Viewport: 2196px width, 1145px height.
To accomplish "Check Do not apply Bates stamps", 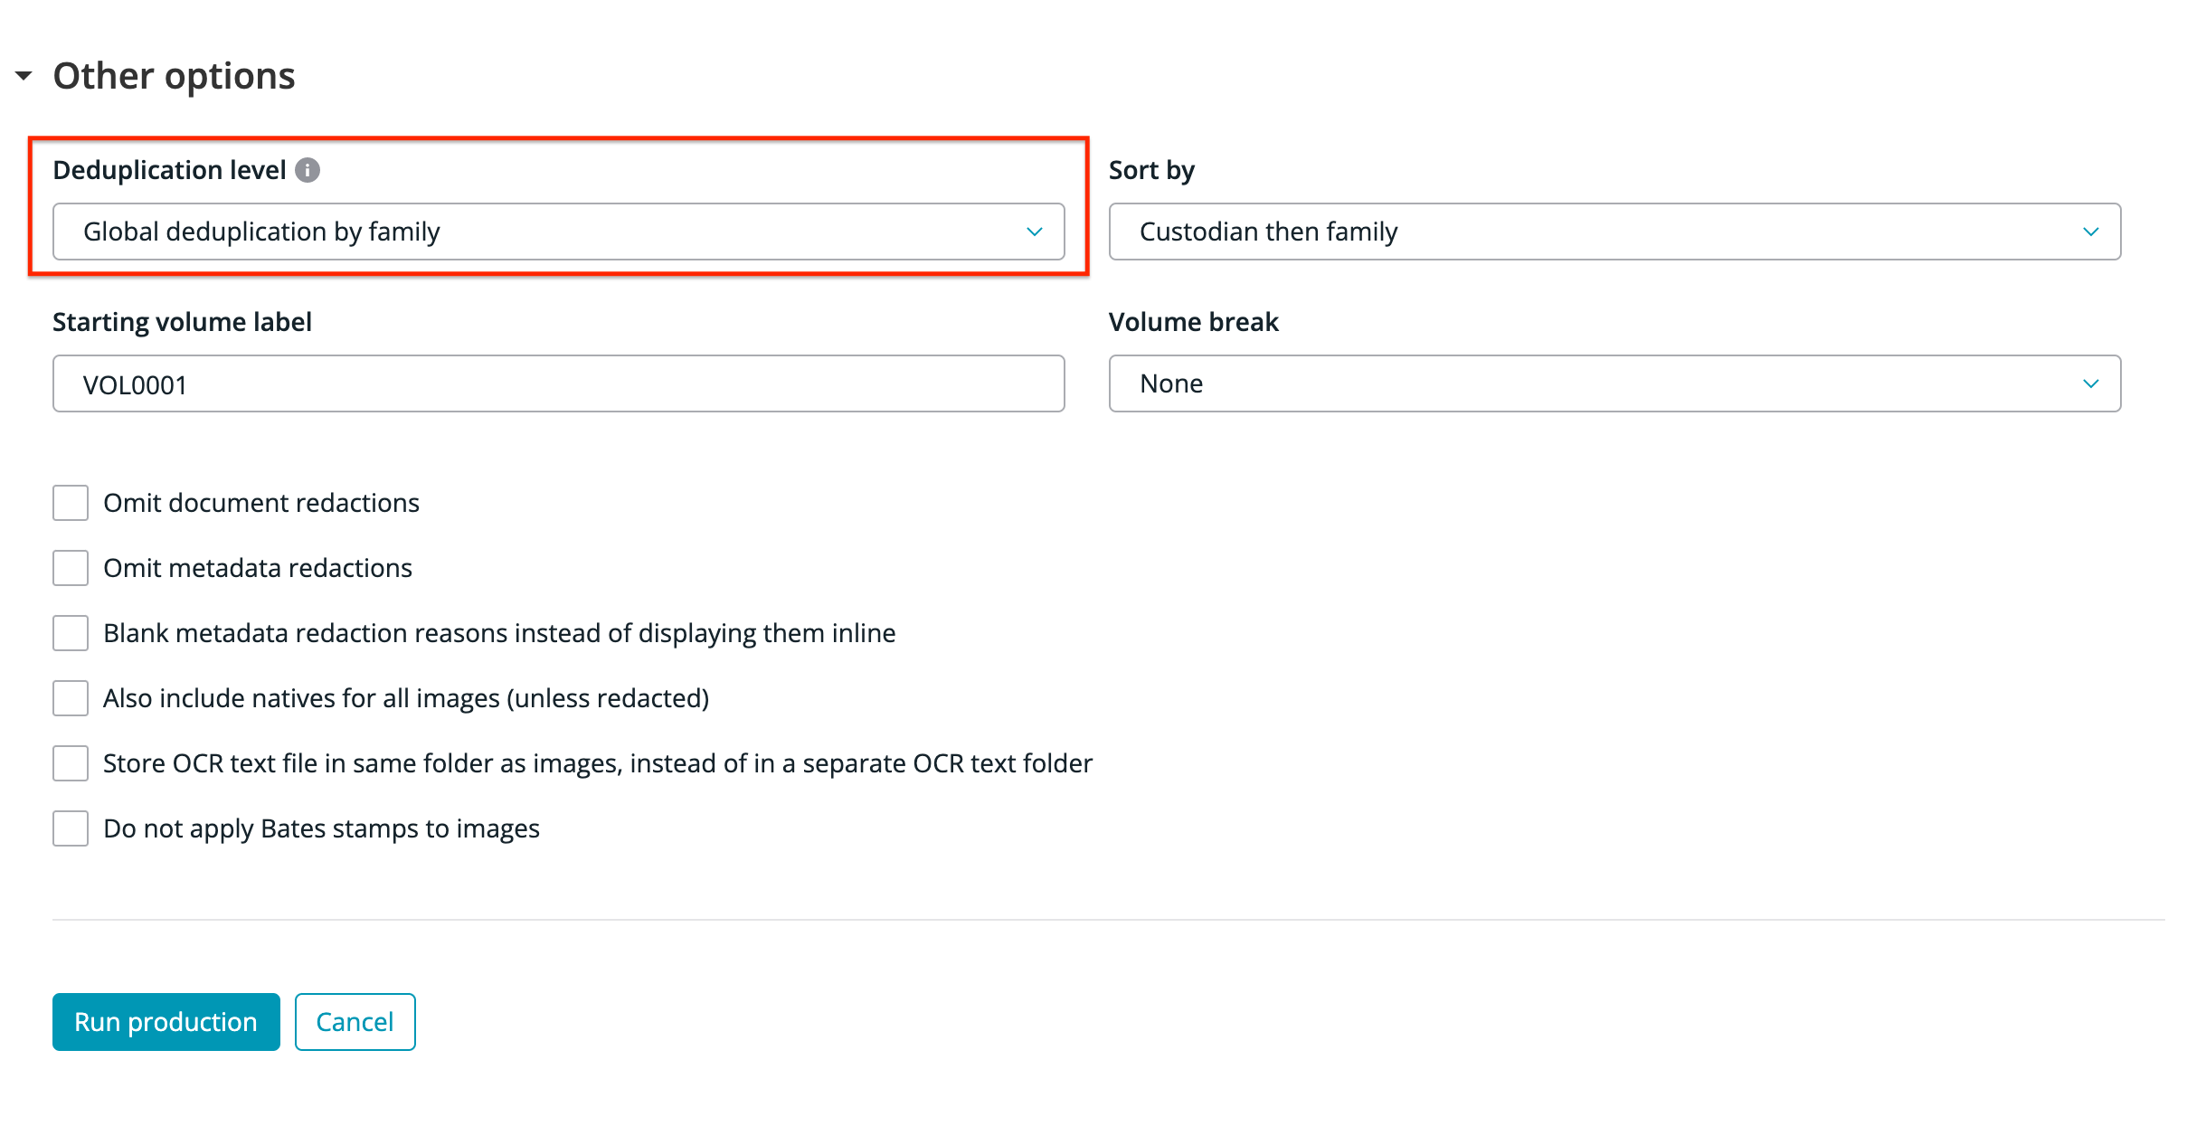I will pyautogui.click(x=71, y=828).
